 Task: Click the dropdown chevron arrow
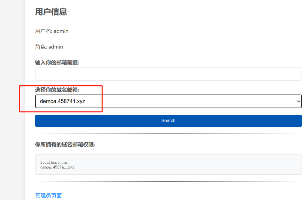(x=298, y=102)
